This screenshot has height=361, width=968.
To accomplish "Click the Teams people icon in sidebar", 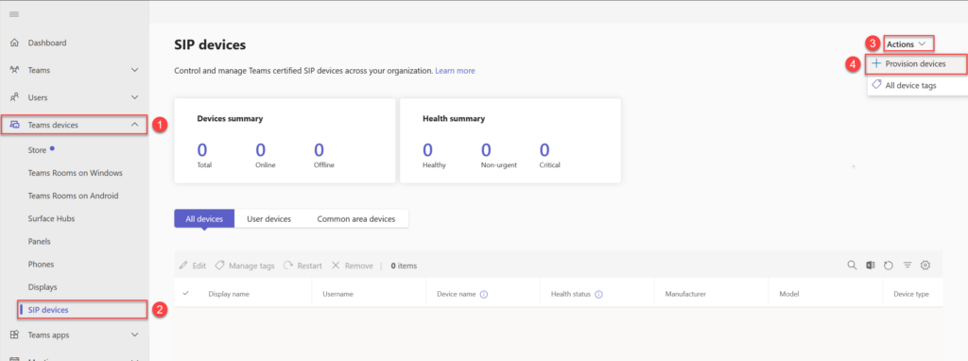I will tap(15, 70).
